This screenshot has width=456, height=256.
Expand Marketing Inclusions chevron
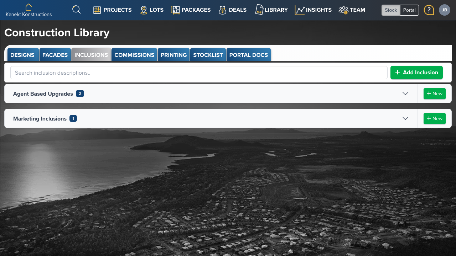(405, 118)
